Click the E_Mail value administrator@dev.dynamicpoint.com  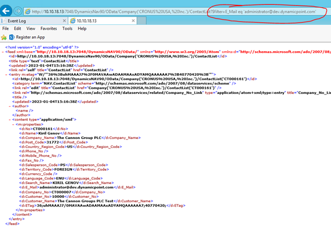[76, 187]
